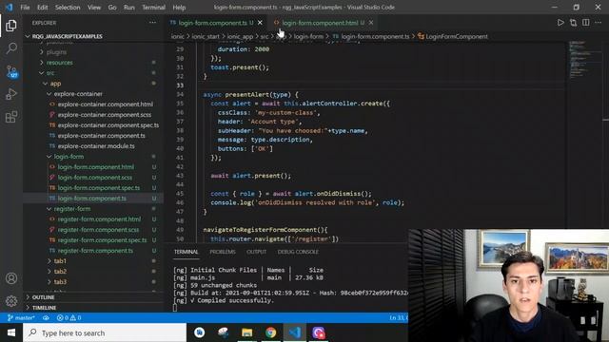Switch to the OUTPUT panel tab
The image size is (609, 342).
click(x=256, y=252)
